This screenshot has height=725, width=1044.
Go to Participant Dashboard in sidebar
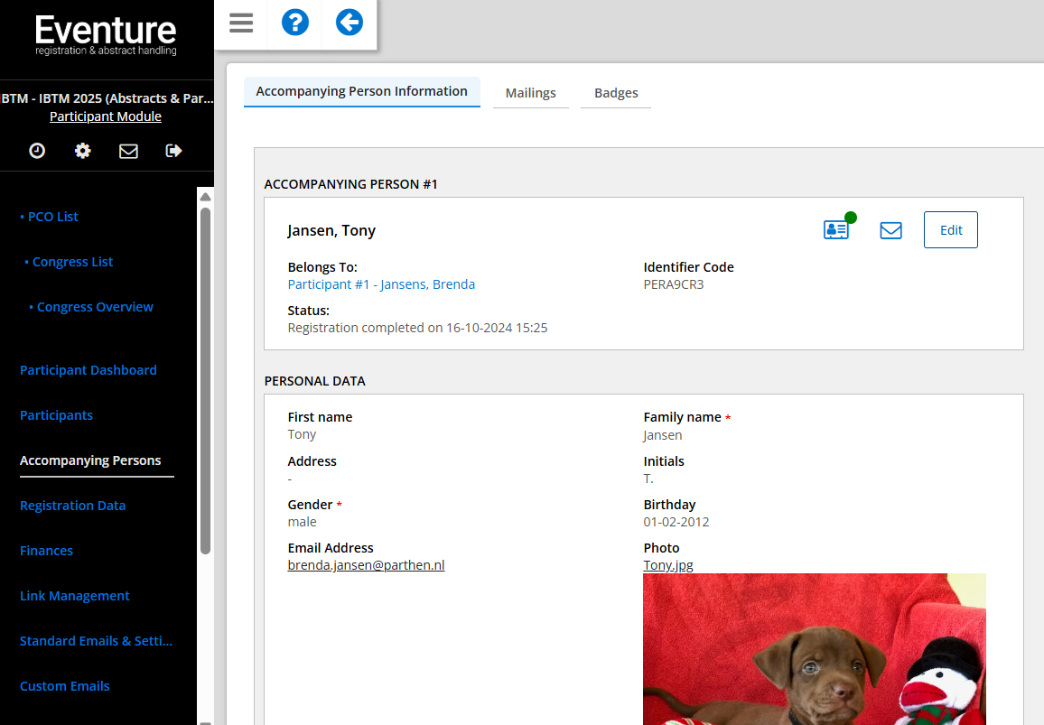(x=89, y=370)
